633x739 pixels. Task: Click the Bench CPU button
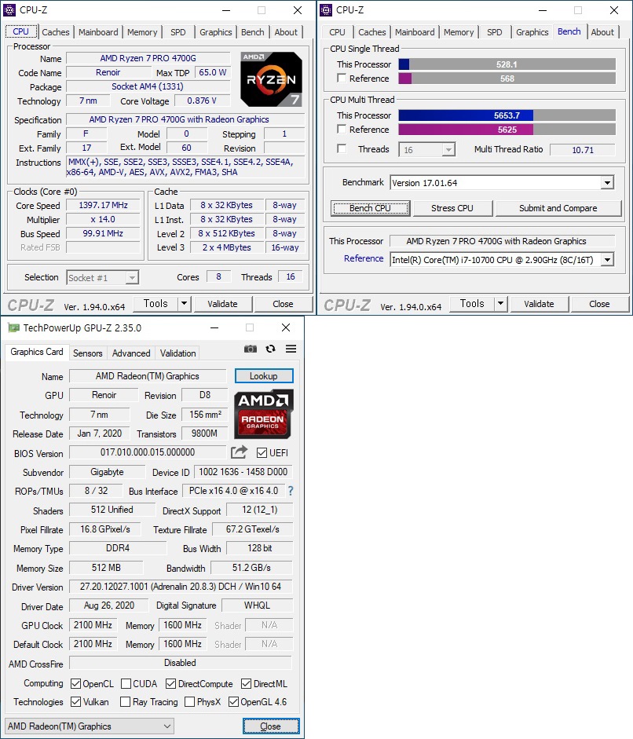[370, 208]
